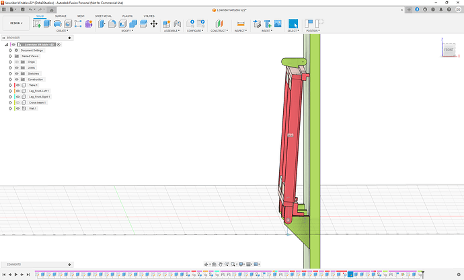Open timeline settings gear

pyautogui.click(x=459, y=275)
